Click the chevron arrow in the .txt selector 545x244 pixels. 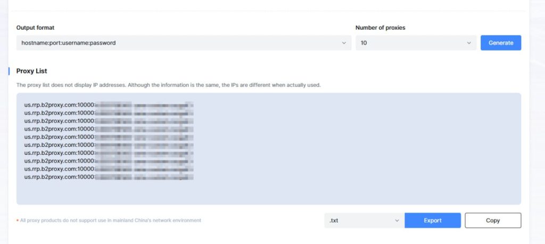(x=397, y=220)
